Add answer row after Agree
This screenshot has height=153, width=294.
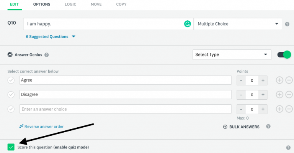point(279,80)
